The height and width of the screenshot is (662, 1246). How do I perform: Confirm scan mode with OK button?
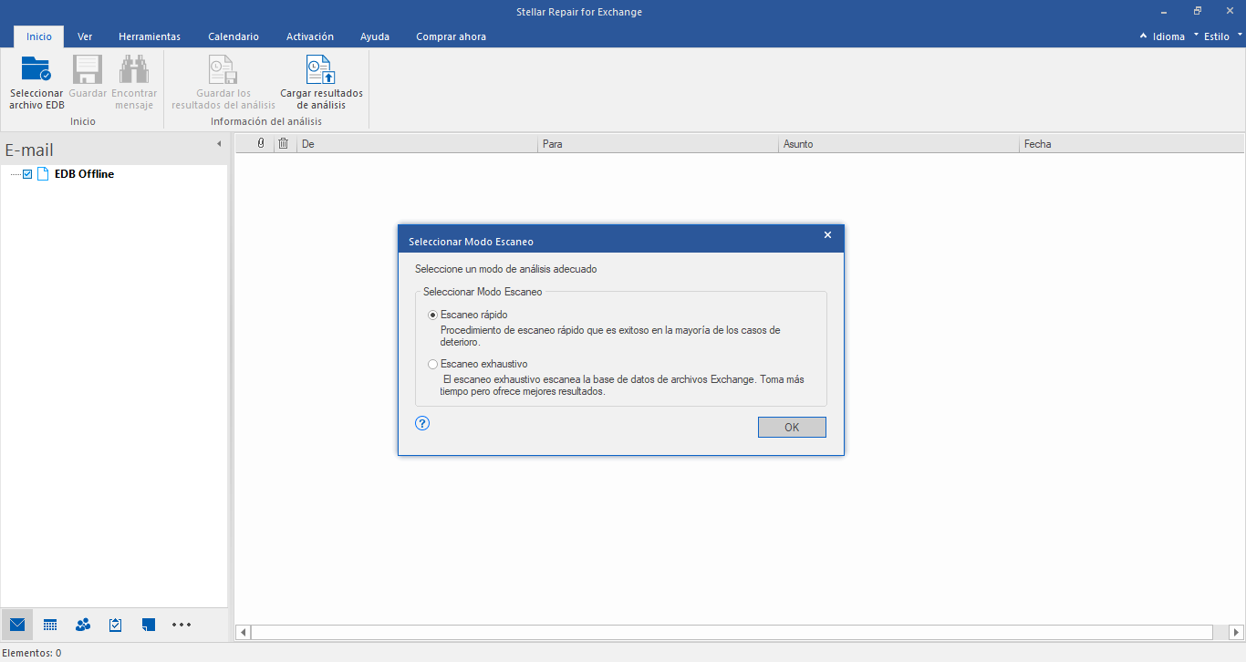(x=792, y=427)
